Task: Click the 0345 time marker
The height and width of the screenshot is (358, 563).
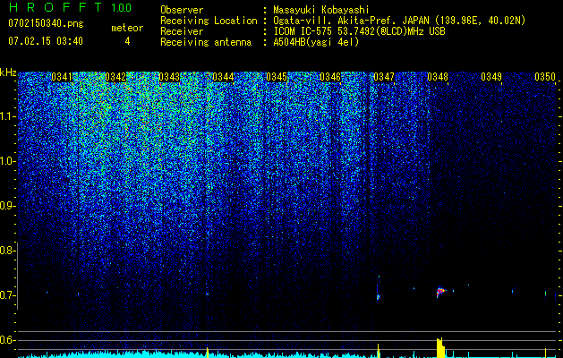Action: pyautogui.click(x=277, y=77)
